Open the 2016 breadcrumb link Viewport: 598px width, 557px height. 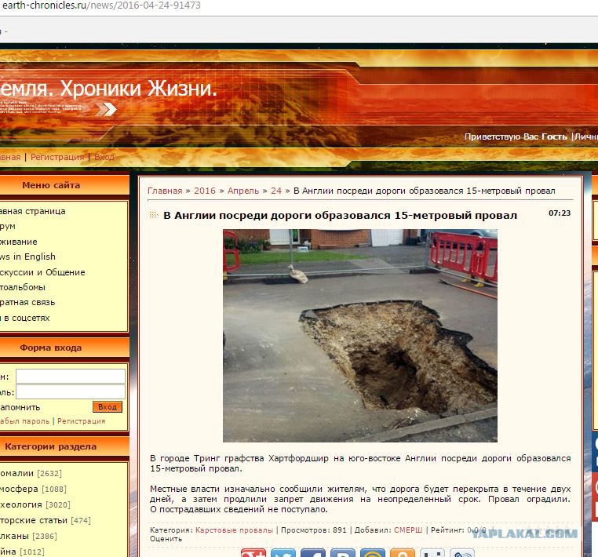tap(204, 191)
